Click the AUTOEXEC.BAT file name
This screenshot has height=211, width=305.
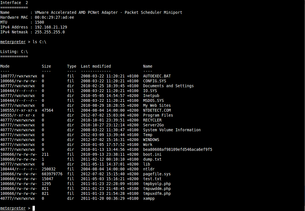point(157,76)
